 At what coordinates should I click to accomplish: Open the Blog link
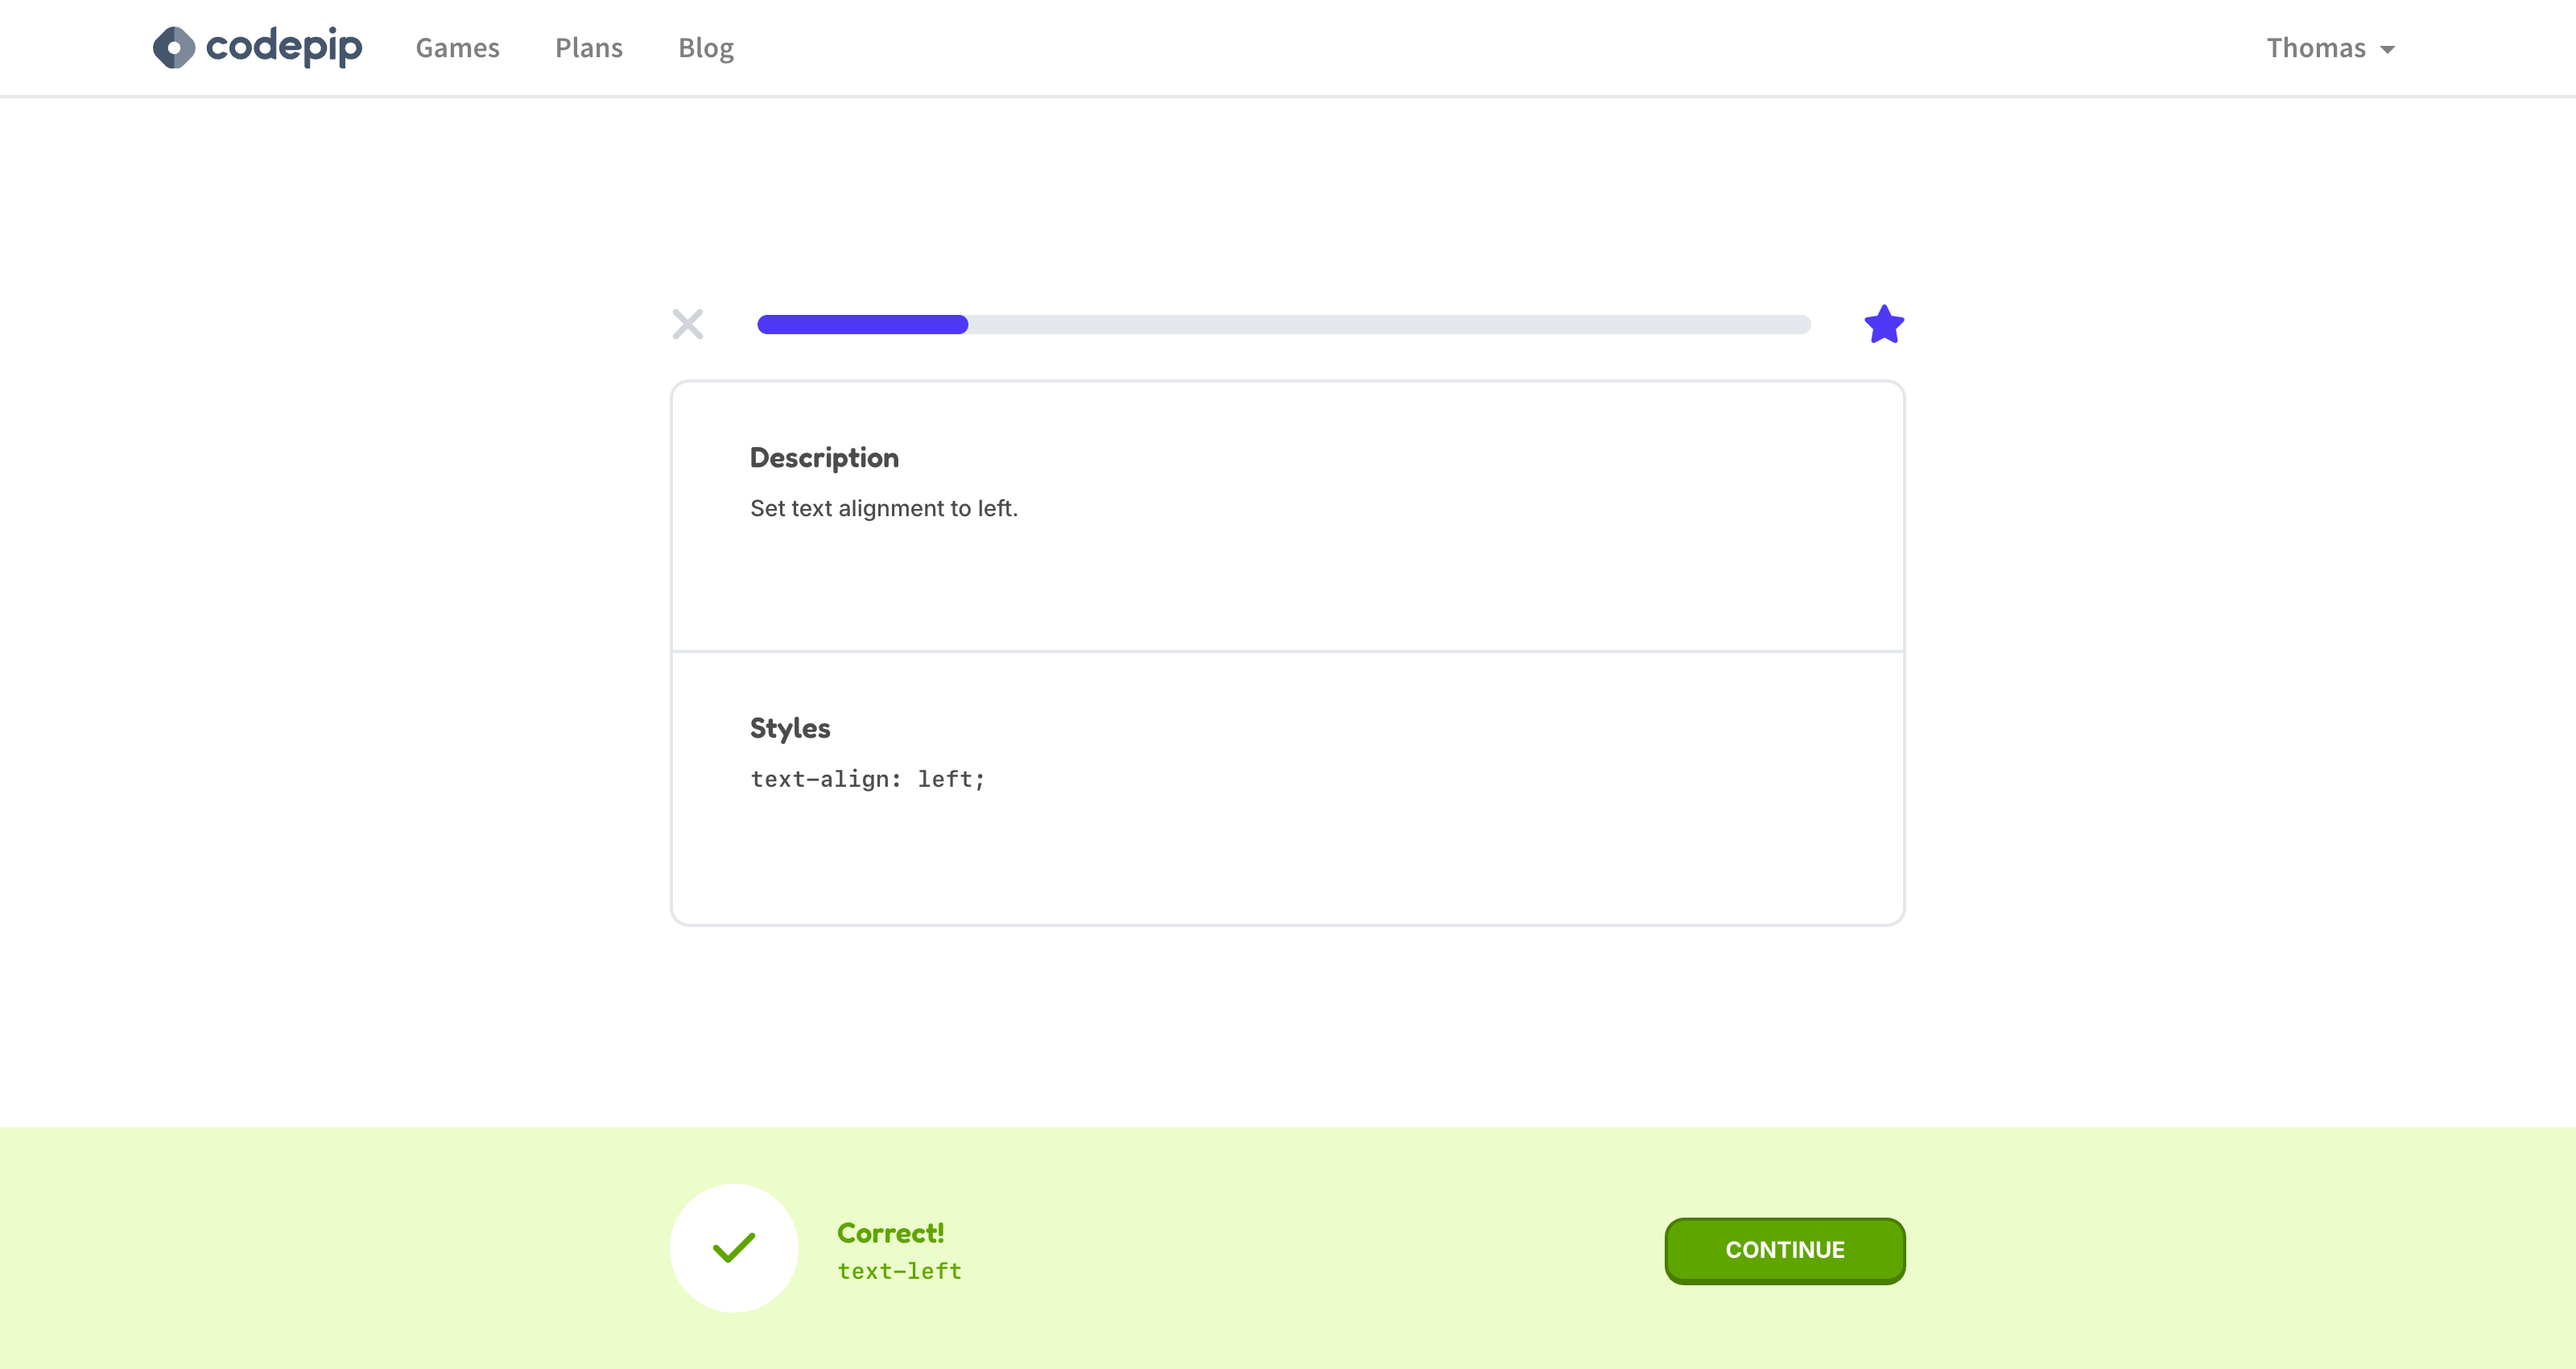click(706, 48)
